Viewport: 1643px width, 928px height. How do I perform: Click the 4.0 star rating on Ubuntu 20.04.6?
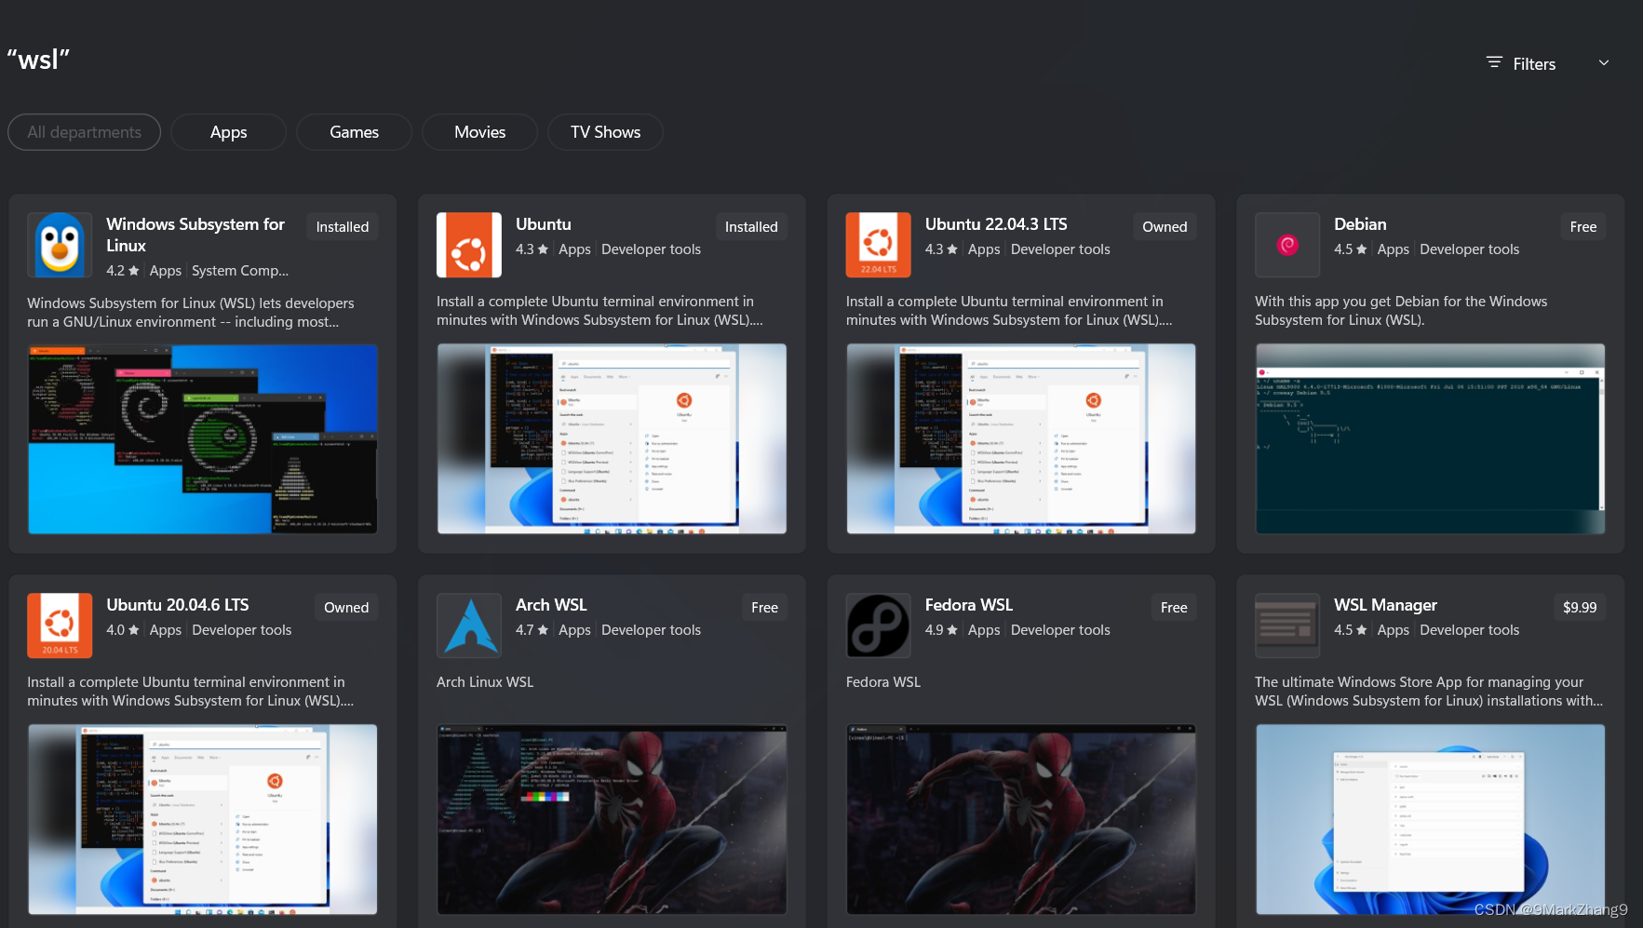(x=123, y=630)
